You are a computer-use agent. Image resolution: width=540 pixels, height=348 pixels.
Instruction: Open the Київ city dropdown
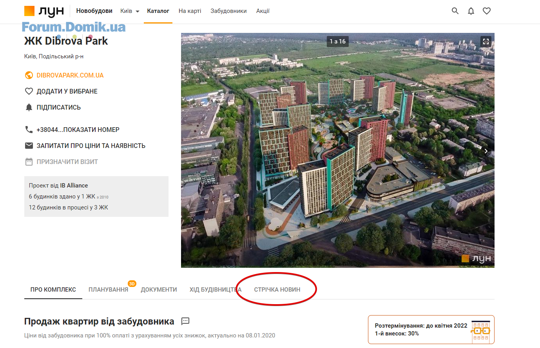point(130,11)
